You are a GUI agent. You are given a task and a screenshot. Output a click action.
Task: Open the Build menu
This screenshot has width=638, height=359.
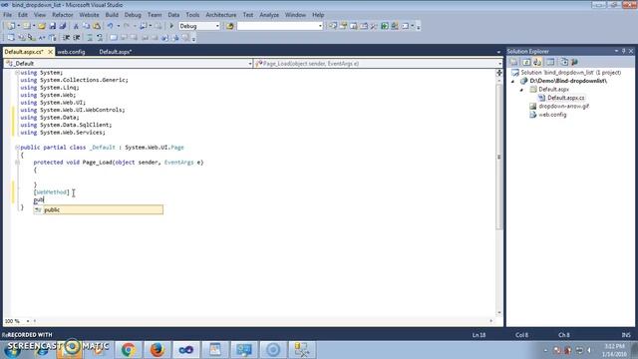coord(112,15)
